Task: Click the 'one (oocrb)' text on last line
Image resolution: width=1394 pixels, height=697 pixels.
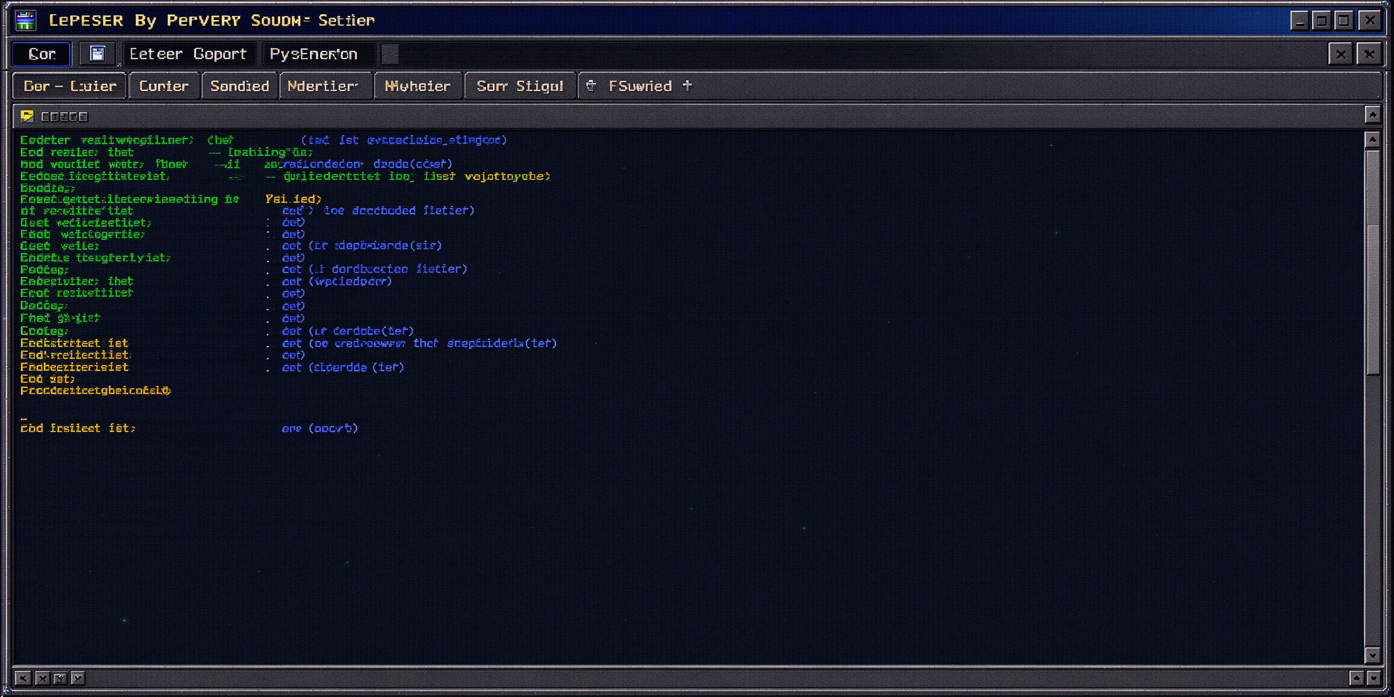Action: (x=320, y=428)
